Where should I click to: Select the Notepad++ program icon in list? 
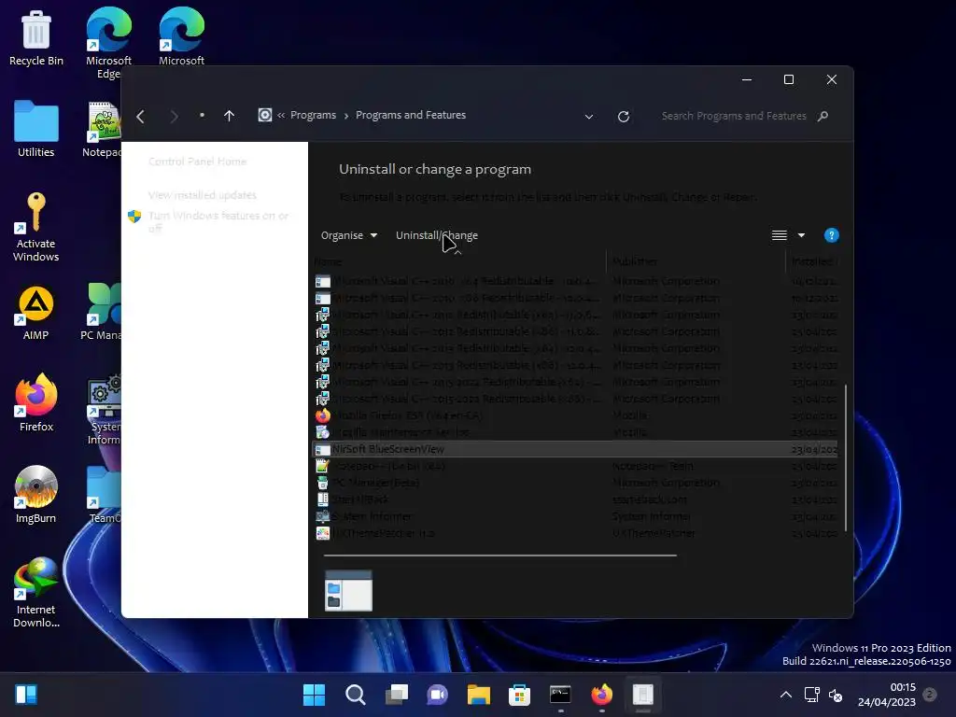tap(322, 466)
